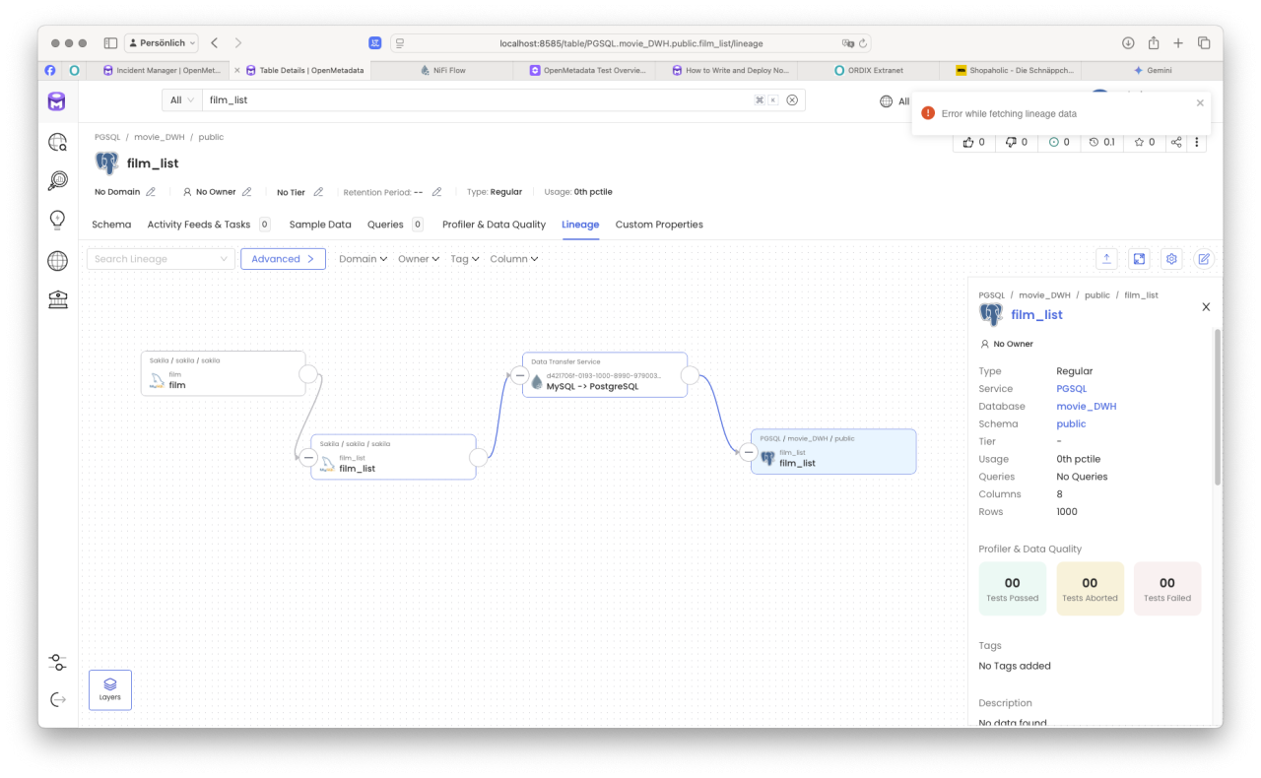The image size is (1261, 778).
Task: Upvote film_list with thumbs-up button
Action: coord(973,142)
